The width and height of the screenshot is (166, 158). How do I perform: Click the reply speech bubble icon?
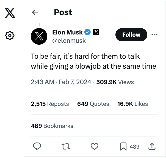coord(37,147)
